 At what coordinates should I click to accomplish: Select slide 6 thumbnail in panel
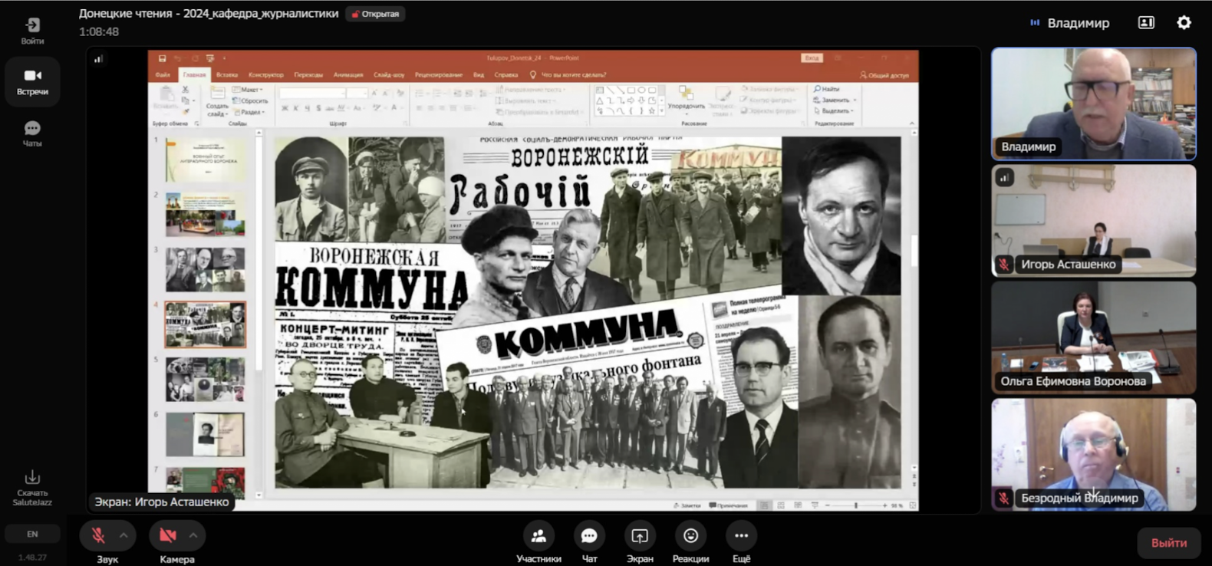pos(206,434)
